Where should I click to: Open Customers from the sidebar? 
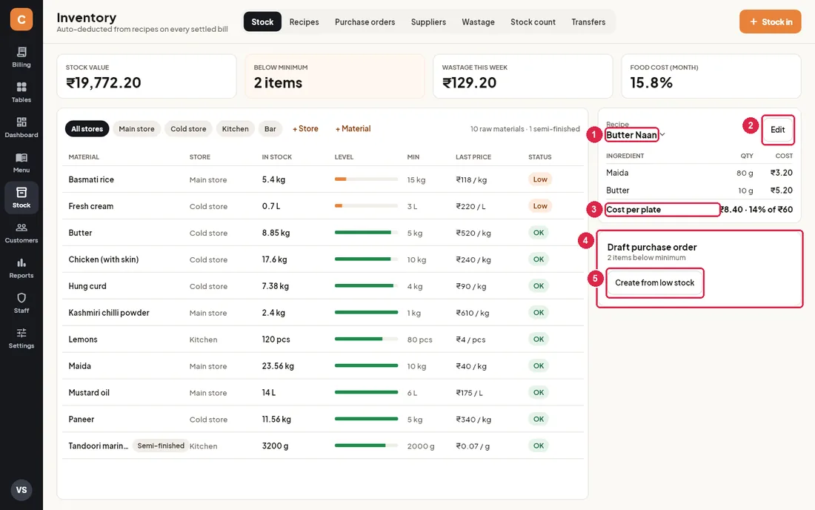tap(21, 233)
